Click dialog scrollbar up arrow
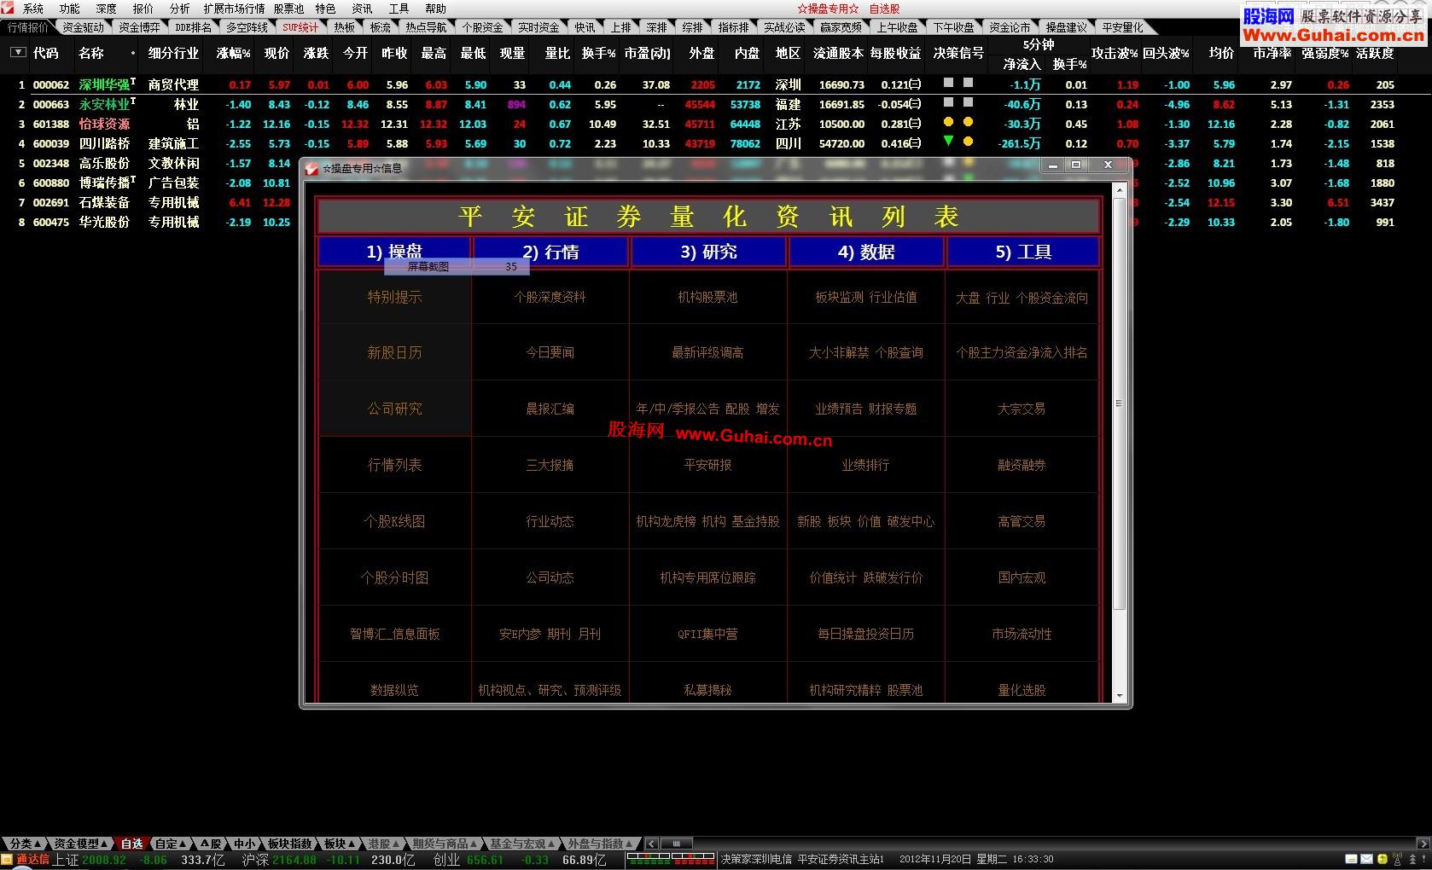The height and width of the screenshot is (870, 1432). (x=1120, y=188)
